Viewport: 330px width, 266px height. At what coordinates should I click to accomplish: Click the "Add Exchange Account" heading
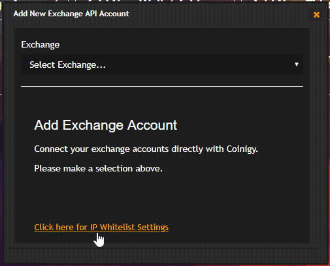click(106, 125)
